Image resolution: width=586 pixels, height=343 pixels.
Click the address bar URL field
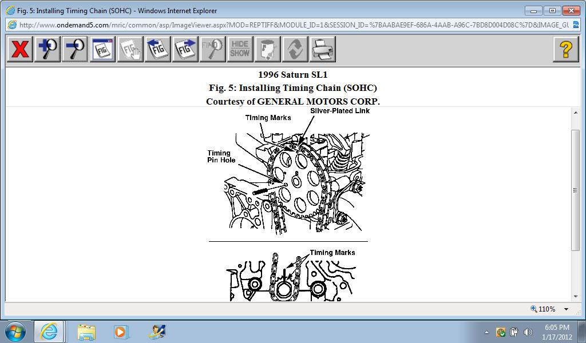(294, 25)
